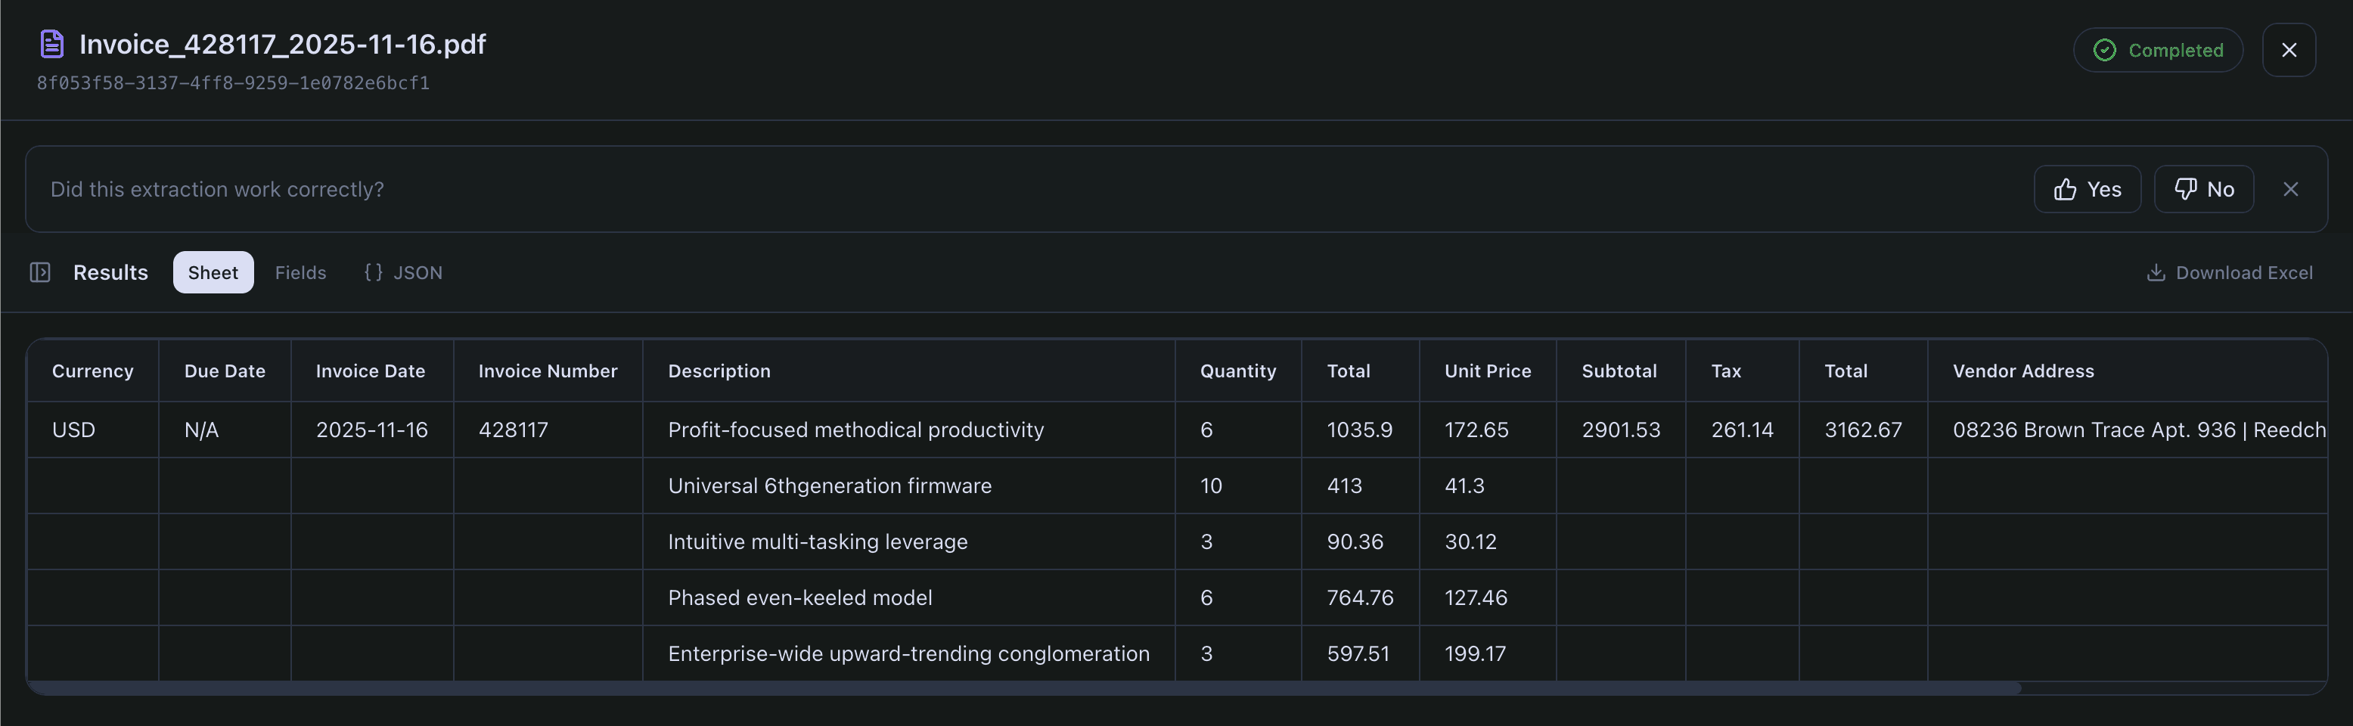This screenshot has height=726, width=2353.
Task: Click the Completed status badge
Action: click(x=2158, y=50)
